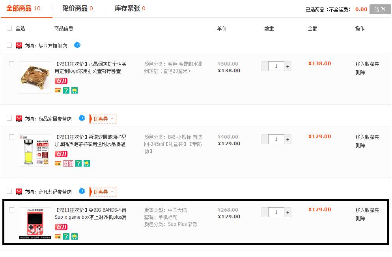Check the 全选 select-all checkbox

pyautogui.click(x=9, y=28)
